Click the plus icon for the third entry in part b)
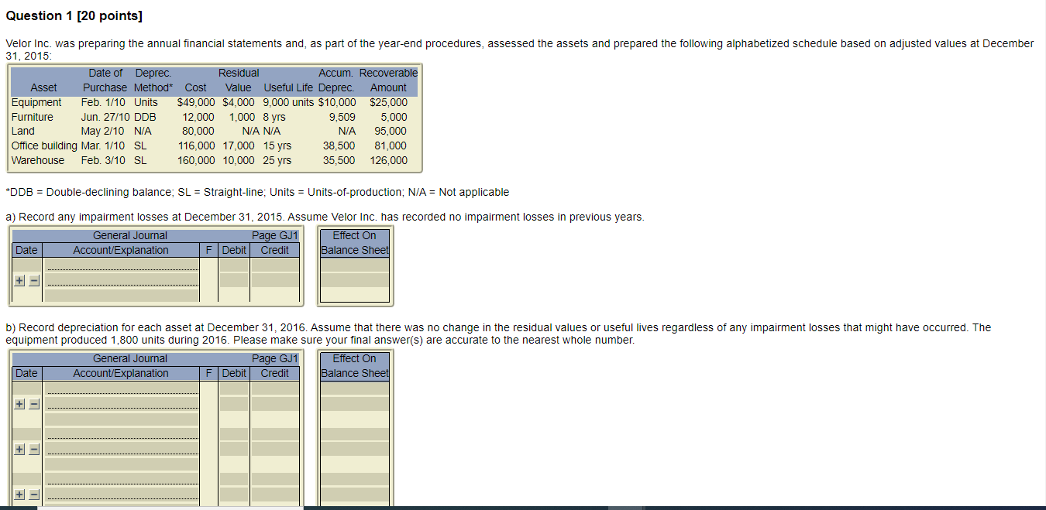Image resolution: width=1046 pixels, height=510 pixels. tap(19, 494)
